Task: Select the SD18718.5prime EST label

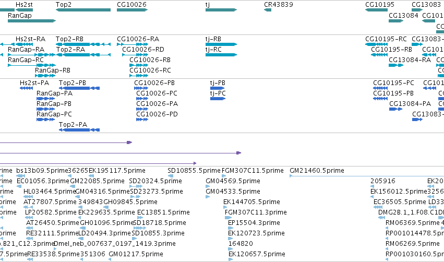Action: point(160,223)
